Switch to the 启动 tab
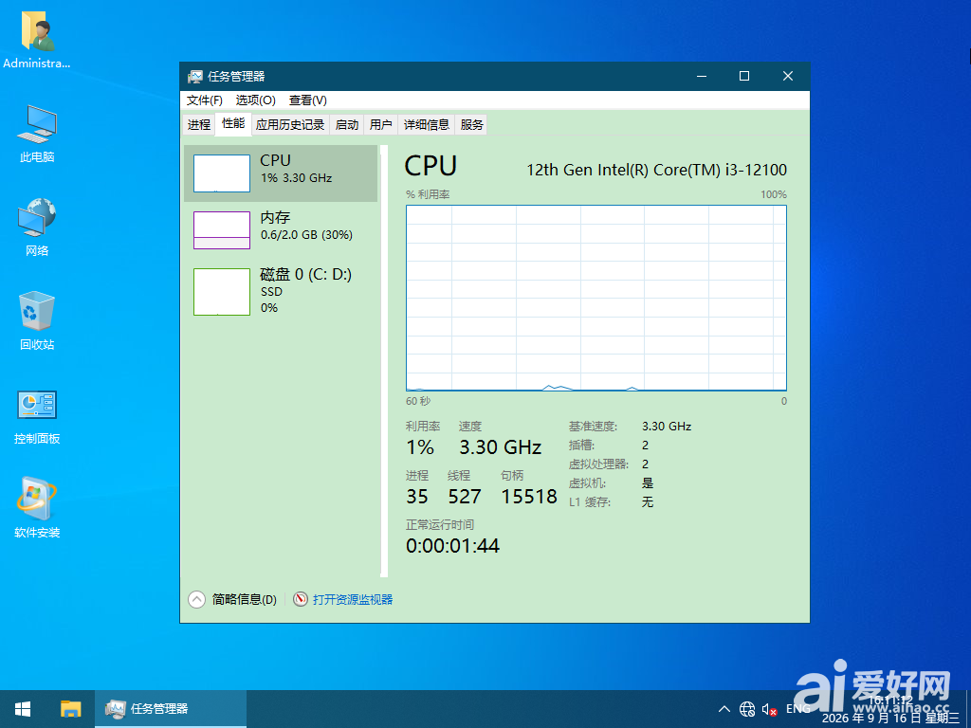The width and height of the screenshot is (971, 728). 347,124
